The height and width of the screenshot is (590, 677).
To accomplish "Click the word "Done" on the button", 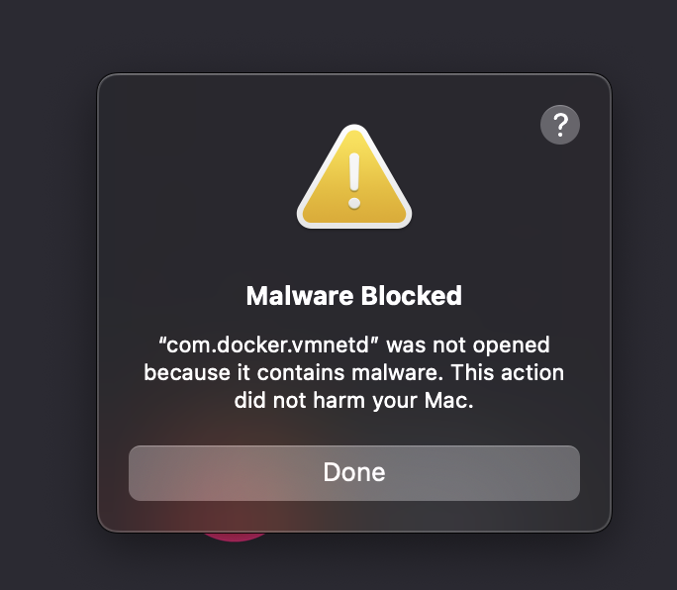I will [354, 472].
